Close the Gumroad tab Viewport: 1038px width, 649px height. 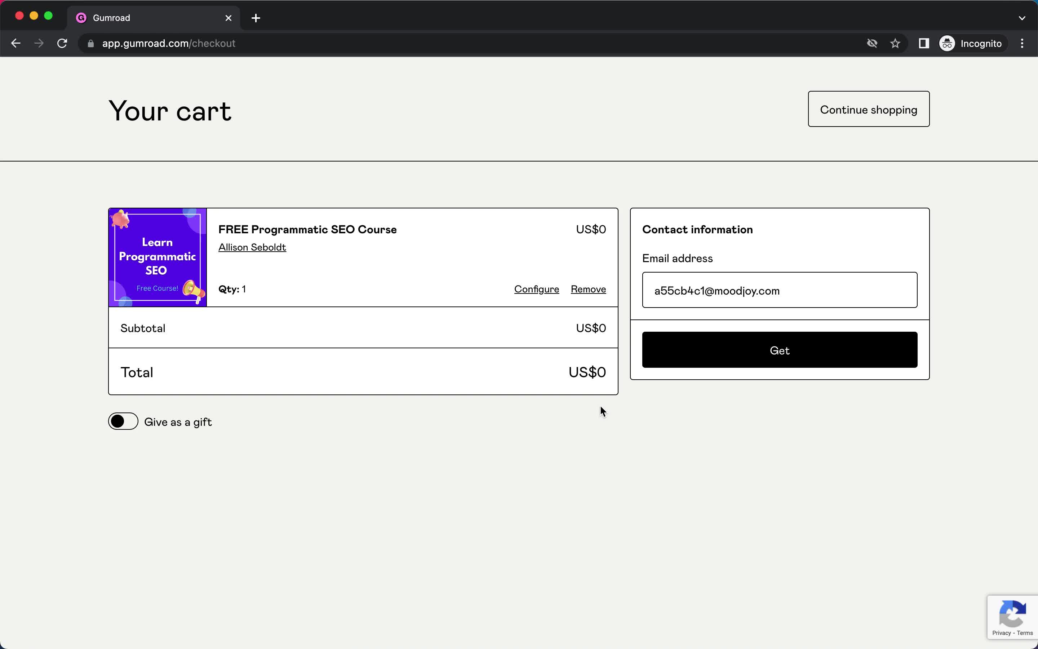click(229, 18)
